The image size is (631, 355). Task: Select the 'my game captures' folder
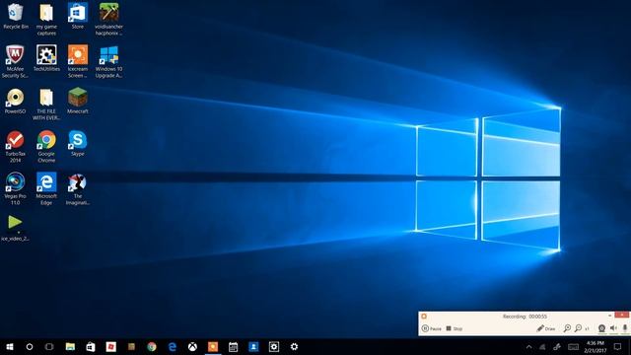pos(46,20)
